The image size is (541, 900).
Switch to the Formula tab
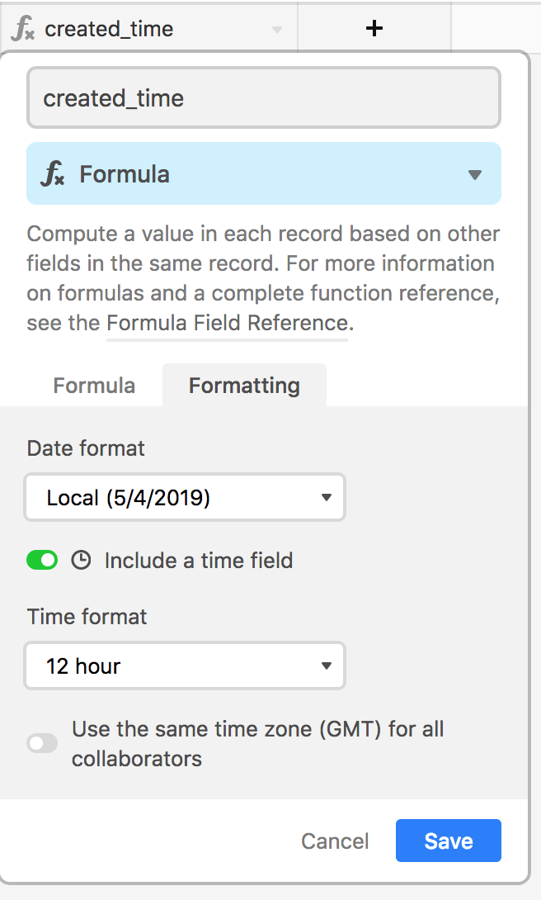[x=94, y=386]
